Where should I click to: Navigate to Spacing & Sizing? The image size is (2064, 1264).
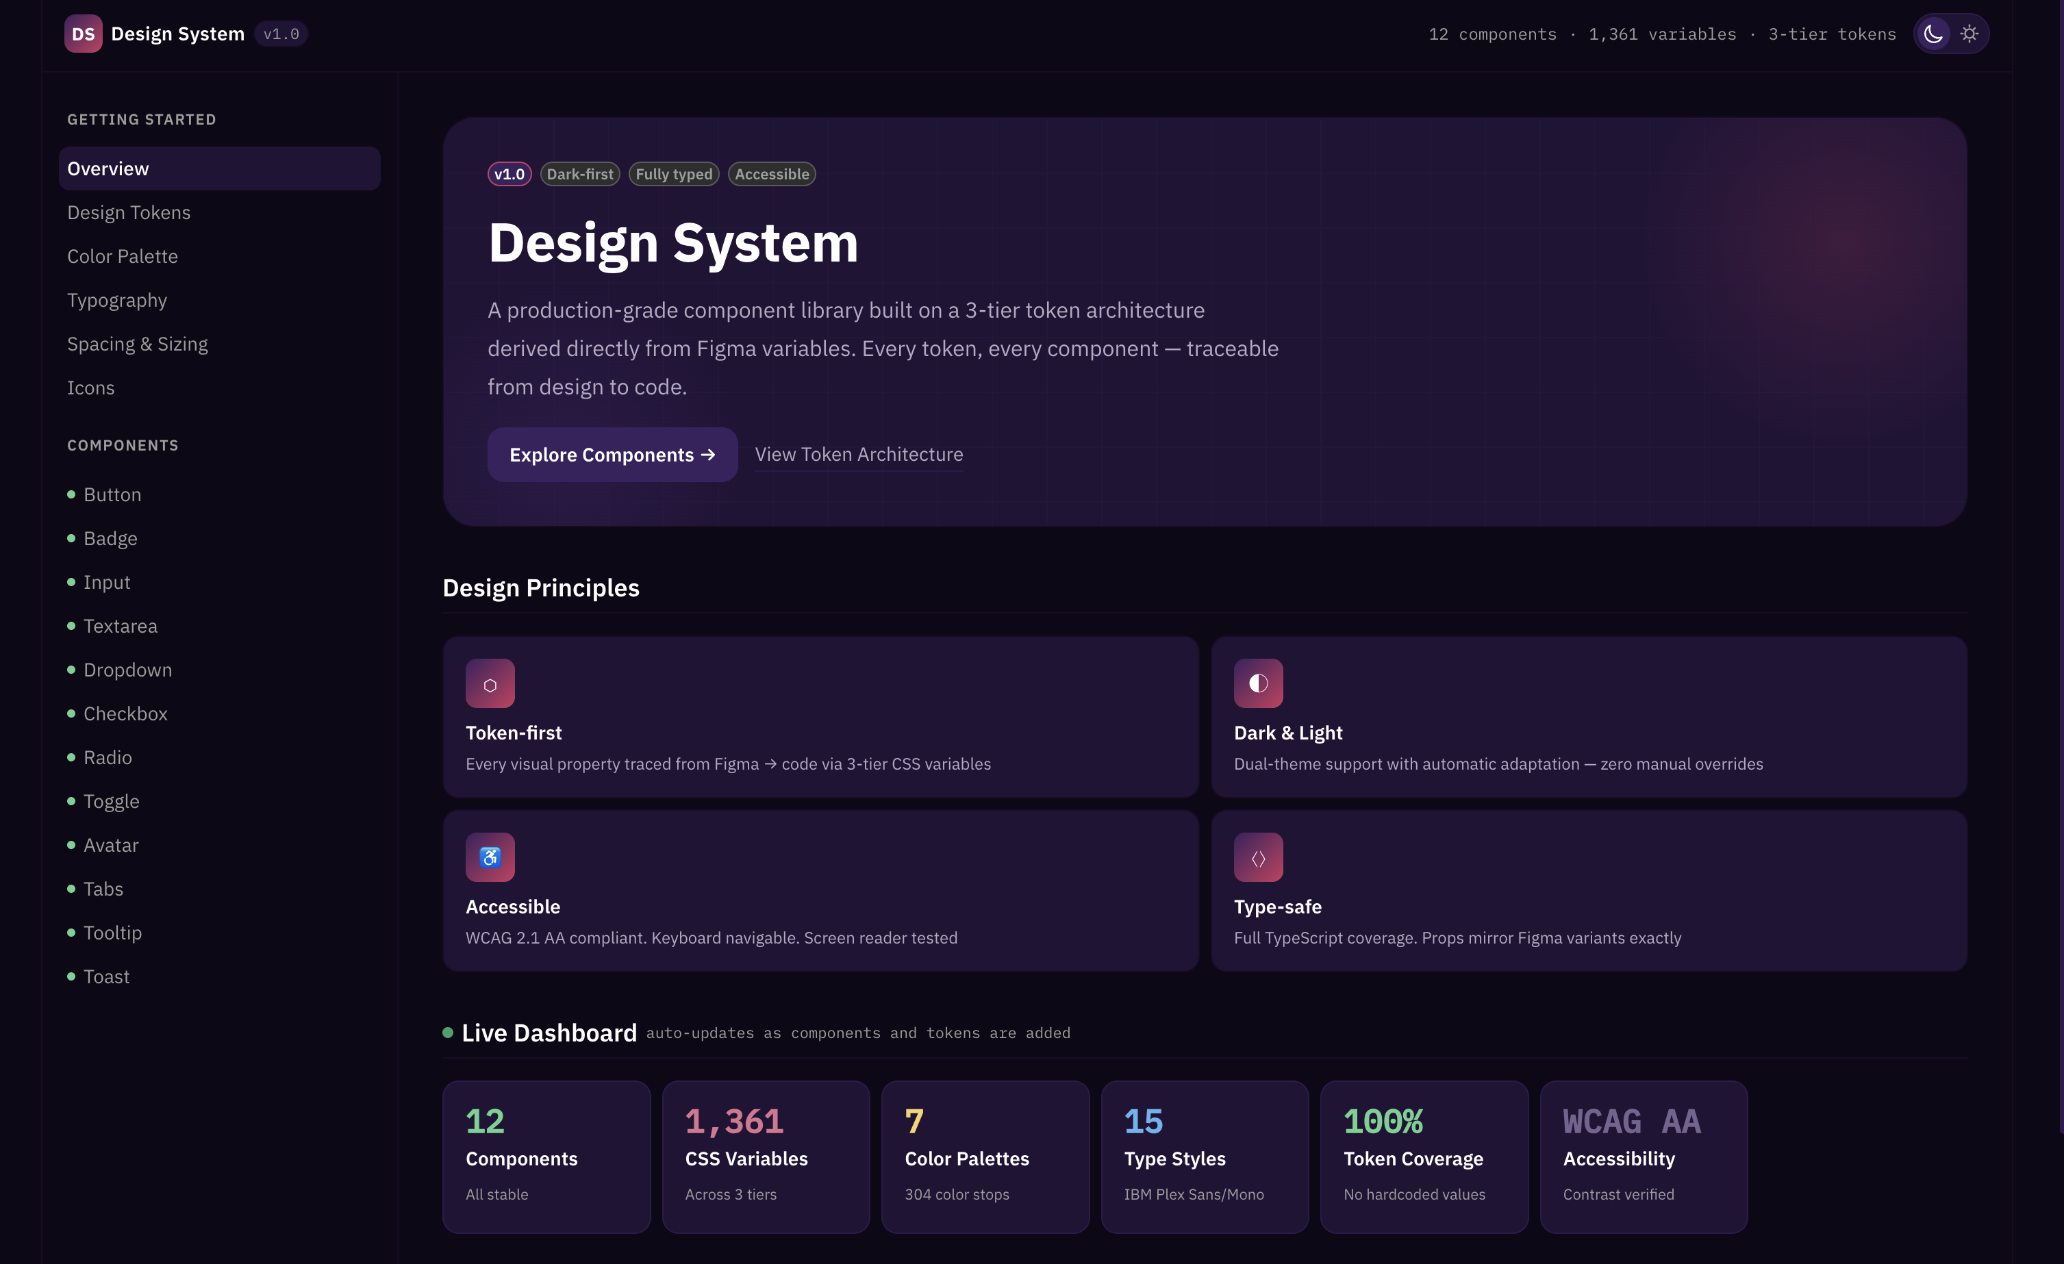point(219,344)
